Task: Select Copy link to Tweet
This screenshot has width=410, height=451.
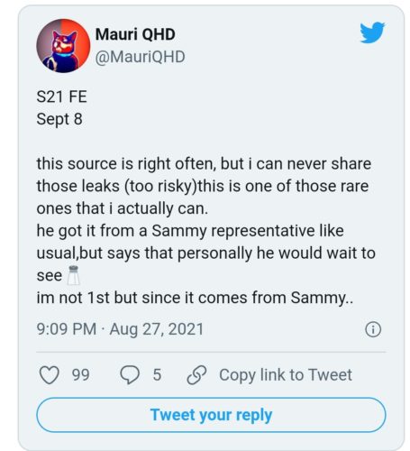Action: [x=286, y=375]
